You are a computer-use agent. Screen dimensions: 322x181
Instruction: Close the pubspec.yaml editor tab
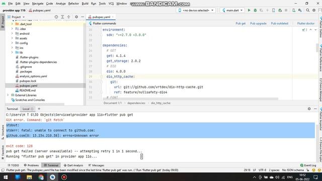pyautogui.click(x=113, y=17)
